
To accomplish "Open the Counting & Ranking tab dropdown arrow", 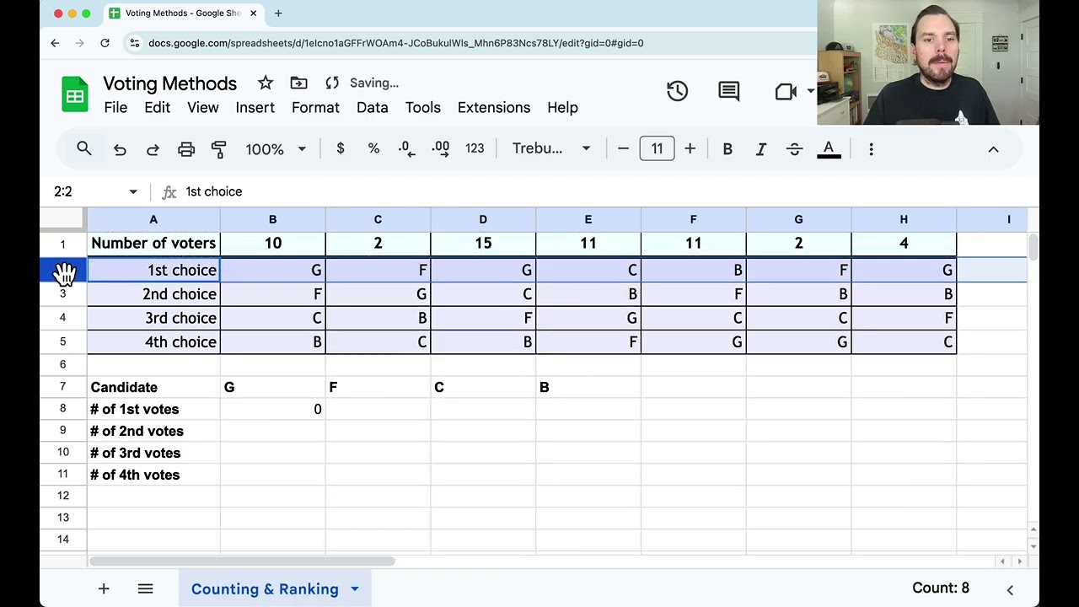I will 355,589.
